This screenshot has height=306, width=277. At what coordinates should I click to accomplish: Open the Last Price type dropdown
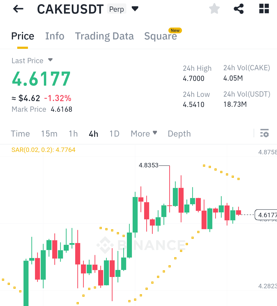click(x=50, y=60)
